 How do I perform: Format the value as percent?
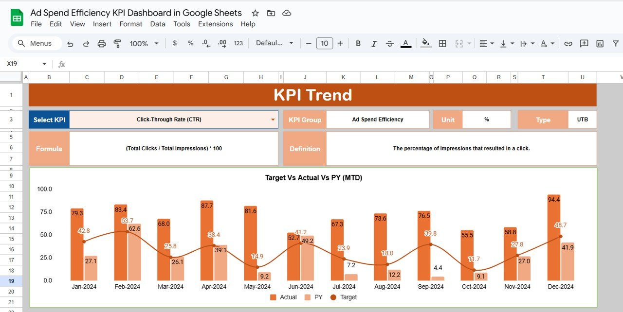click(190, 43)
